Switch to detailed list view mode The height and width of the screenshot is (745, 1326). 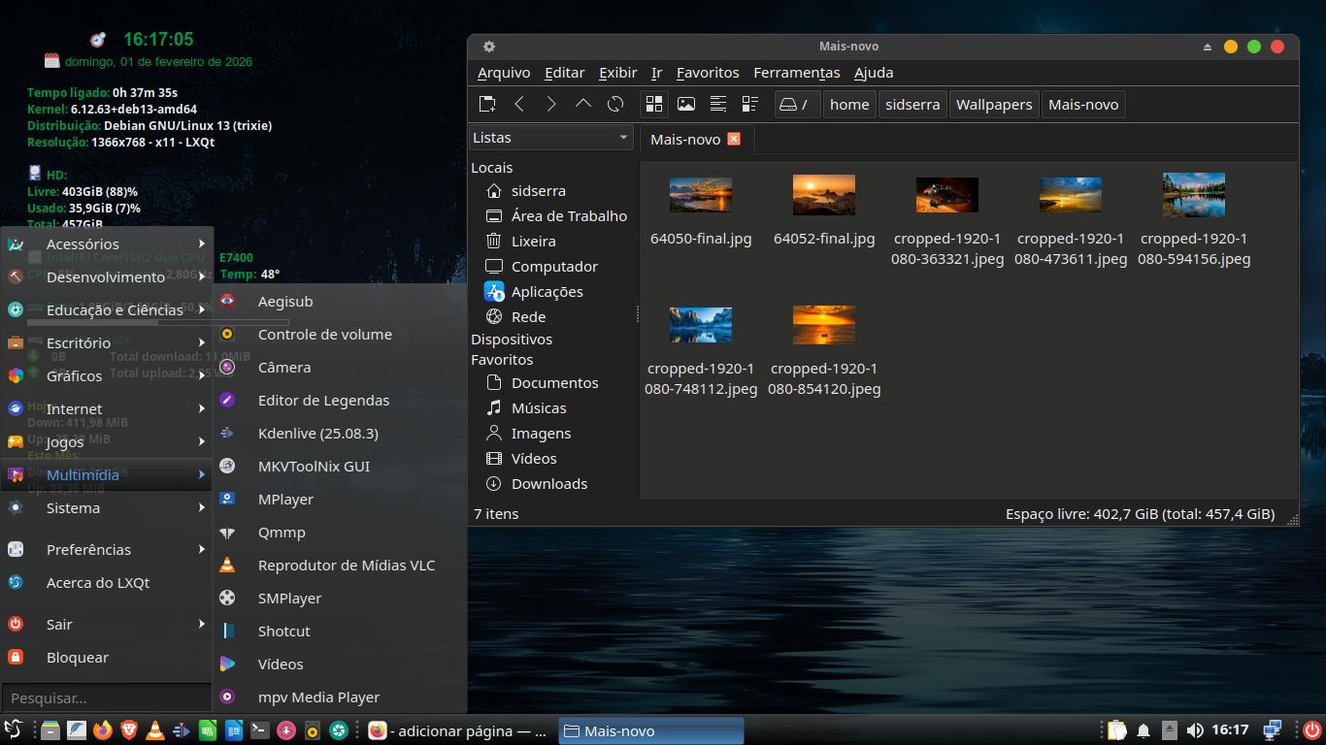pos(750,104)
